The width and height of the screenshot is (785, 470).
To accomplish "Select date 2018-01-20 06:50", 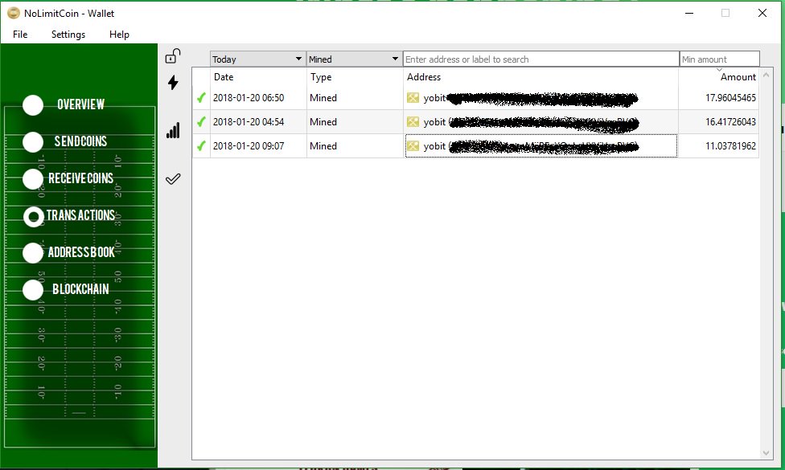I will click(x=249, y=98).
